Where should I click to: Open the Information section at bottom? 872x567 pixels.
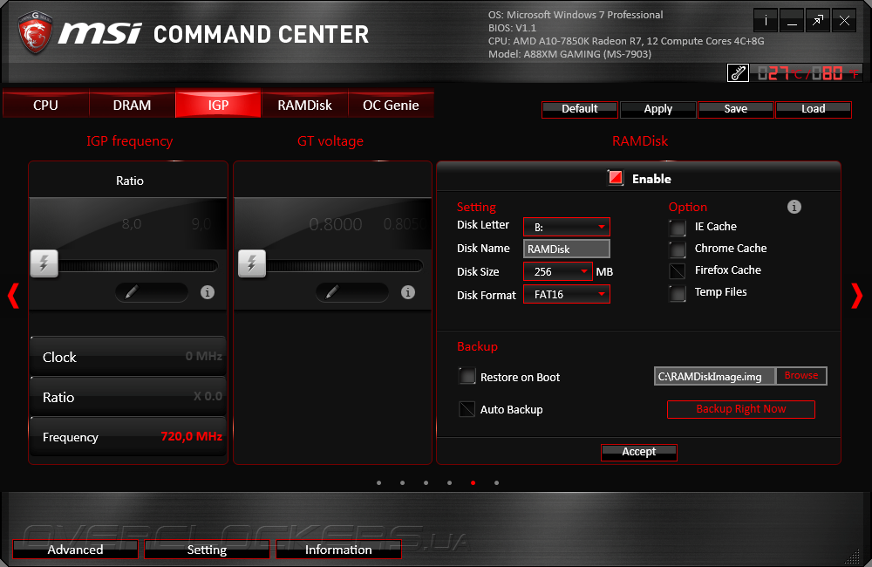pos(338,550)
